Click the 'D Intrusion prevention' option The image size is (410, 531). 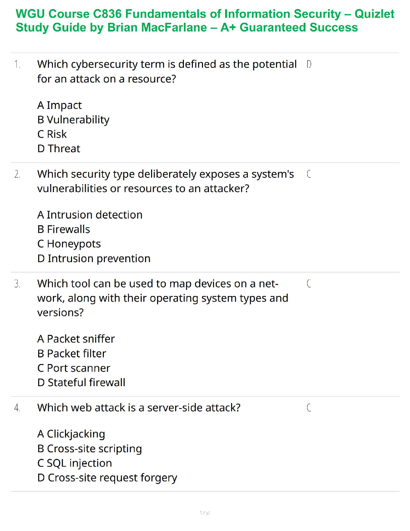point(94,258)
